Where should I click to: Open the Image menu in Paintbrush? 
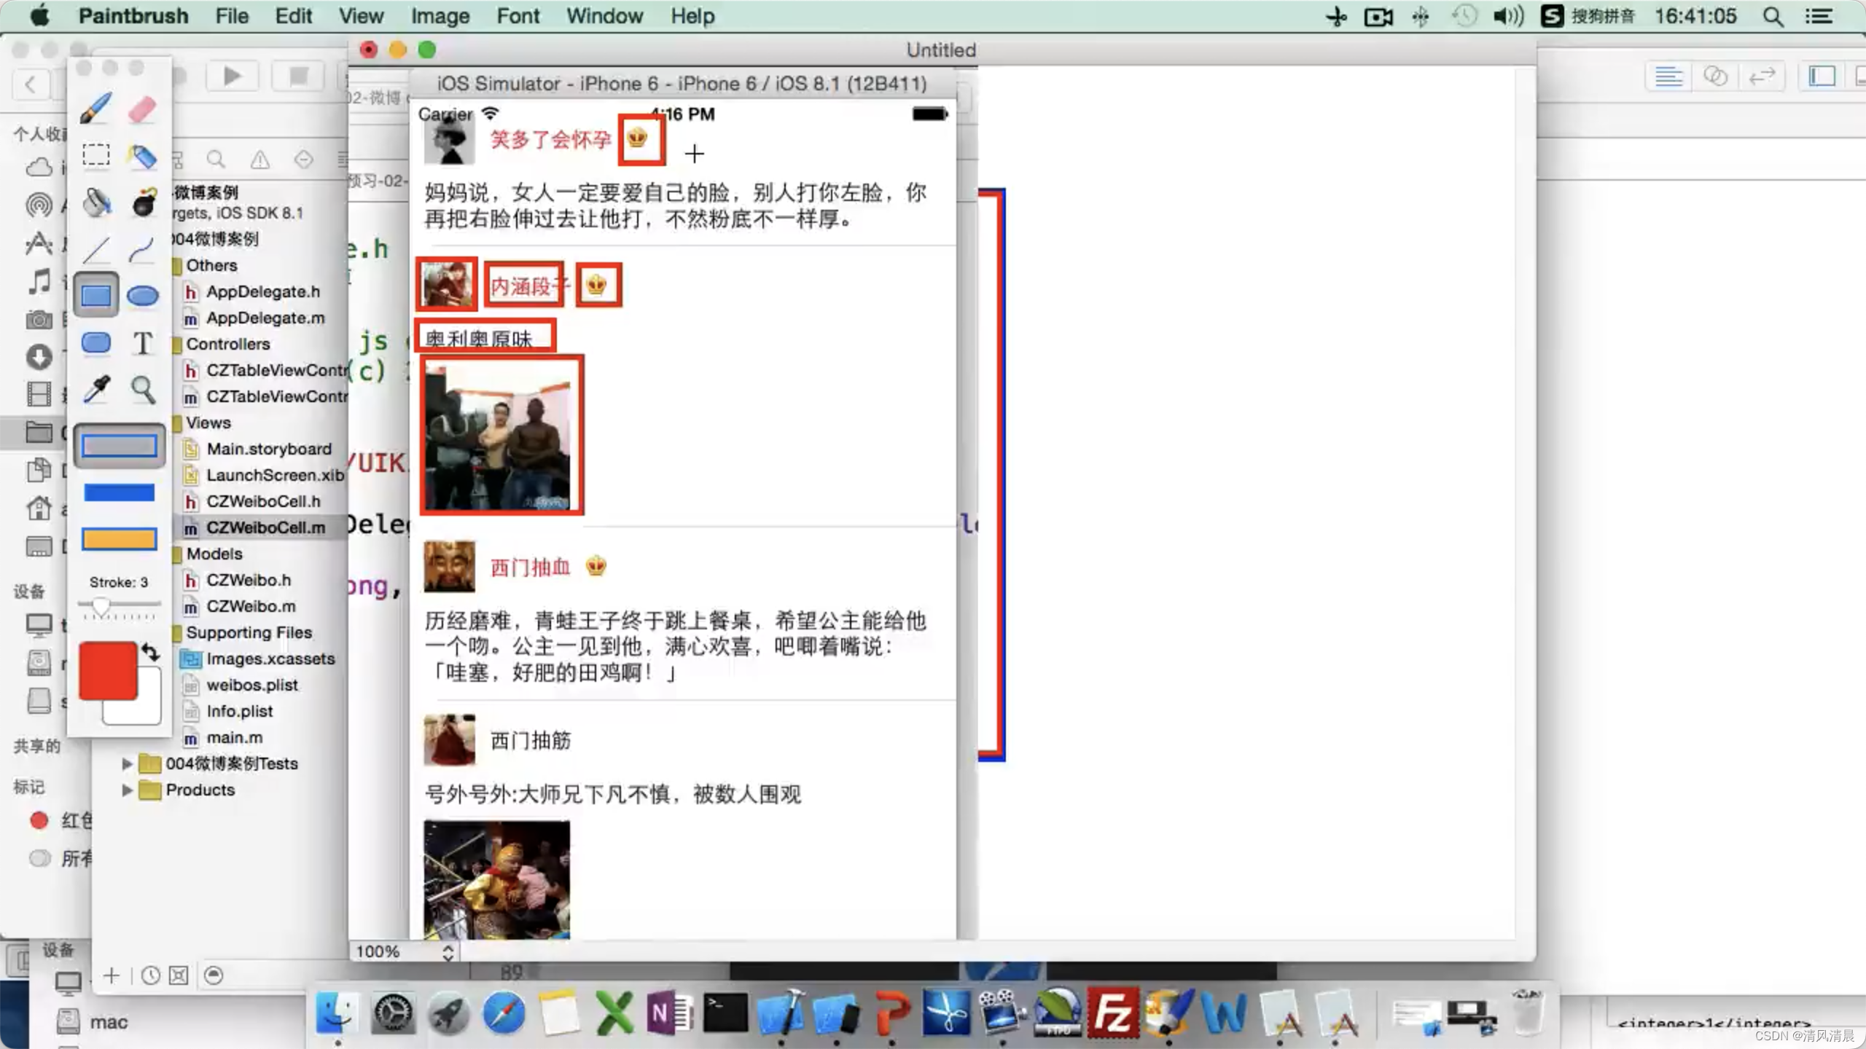440,15
